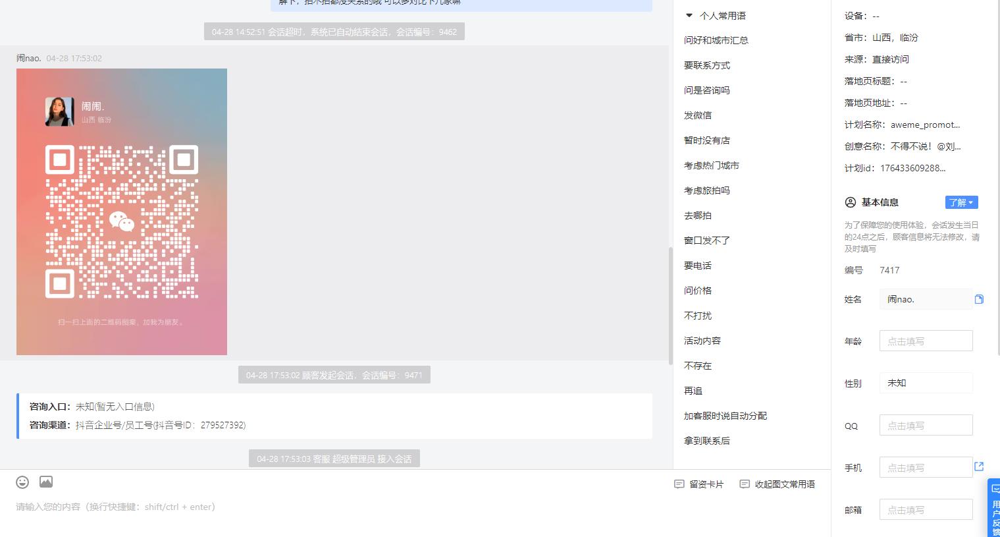Image resolution: width=1000 pixels, height=537 pixels.
Task: Click the 手机 input field
Action: (926, 467)
